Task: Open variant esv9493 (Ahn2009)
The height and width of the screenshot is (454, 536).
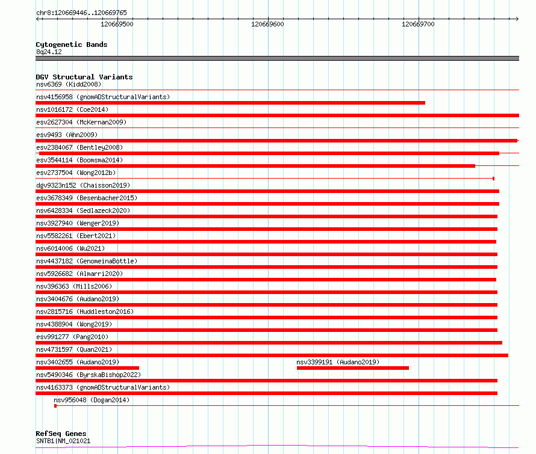Action: [67, 135]
